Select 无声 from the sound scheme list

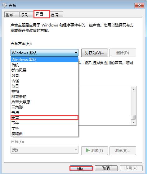(45, 118)
